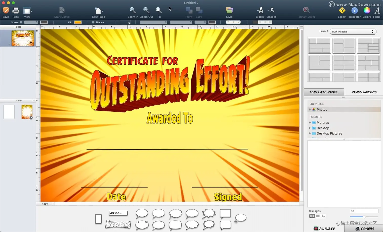Switch to the Template Pages tab
This screenshot has height=232, width=383.
[x=324, y=92]
